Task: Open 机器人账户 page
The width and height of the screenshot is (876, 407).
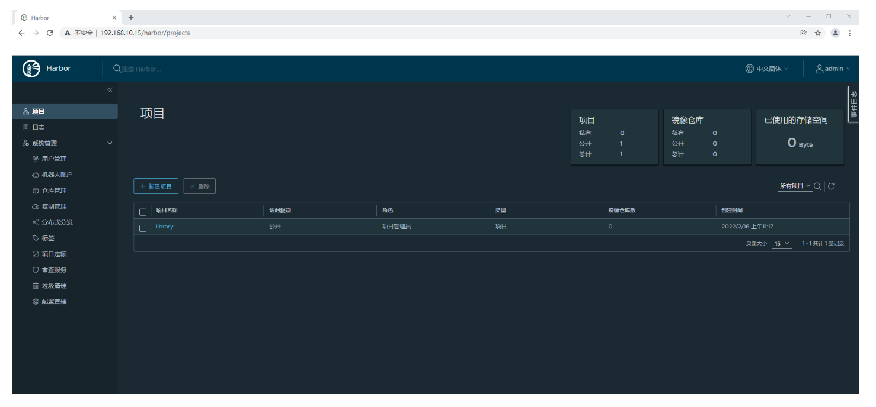Action: [57, 175]
